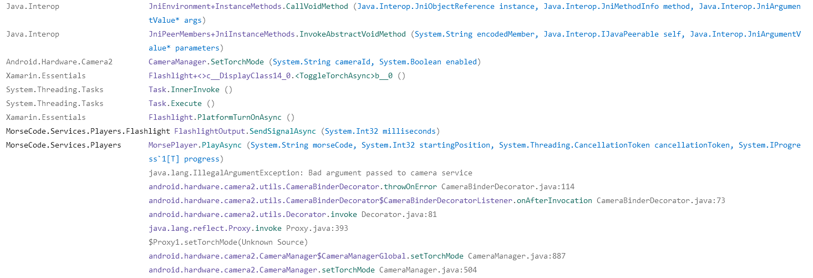The width and height of the screenshot is (813, 278).
Task: Select the JniEnvironment+InstanceMethods.CallVoidMethod stack frame
Action: (475, 13)
